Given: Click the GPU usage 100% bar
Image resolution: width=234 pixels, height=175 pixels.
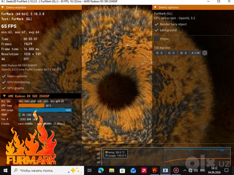Looking at the screenshot, I should point(45,110).
